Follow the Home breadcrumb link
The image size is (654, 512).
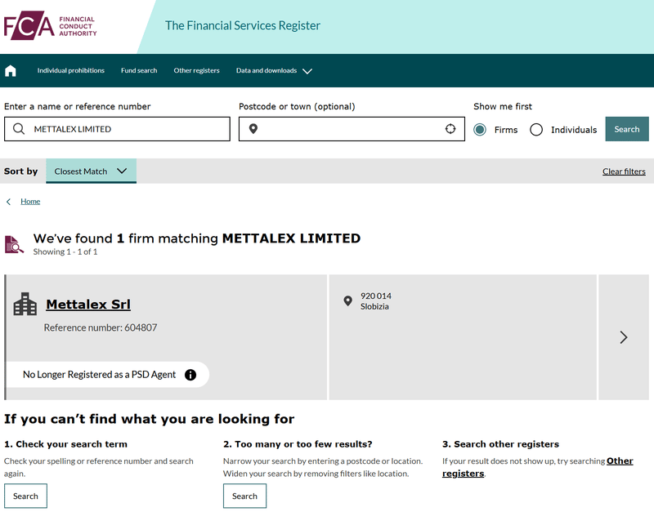(30, 202)
